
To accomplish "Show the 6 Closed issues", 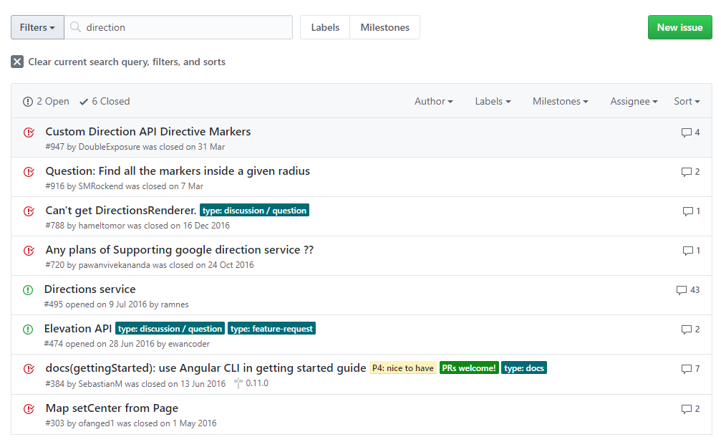I will (x=105, y=101).
